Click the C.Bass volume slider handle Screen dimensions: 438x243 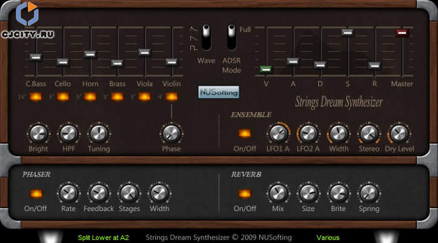pos(36,57)
